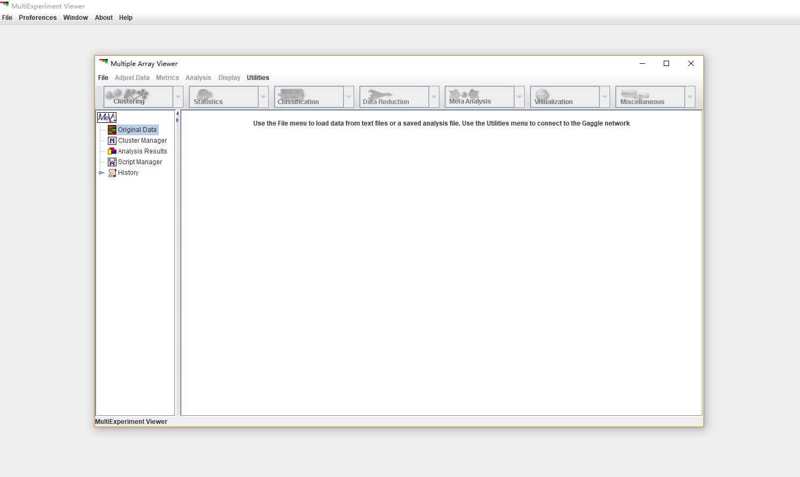
Task: Minimize the Multiple Array Viewer window
Action: (x=642, y=63)
